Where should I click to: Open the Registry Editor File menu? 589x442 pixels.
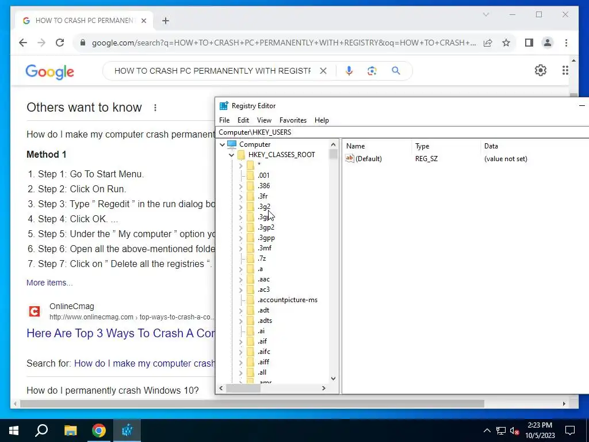[224, 120]
